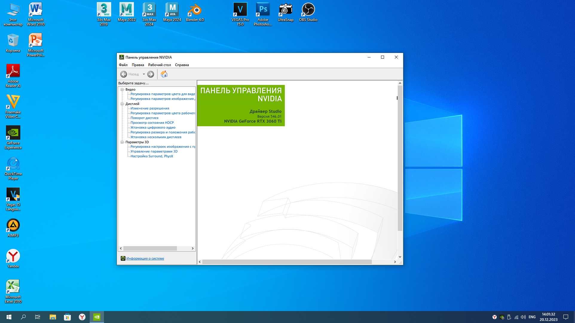Viewport: 575px width, 323px height.
Task: Open Установка нескольких дисплеев task
Action: pyautogui.click(x=156, y=137)
